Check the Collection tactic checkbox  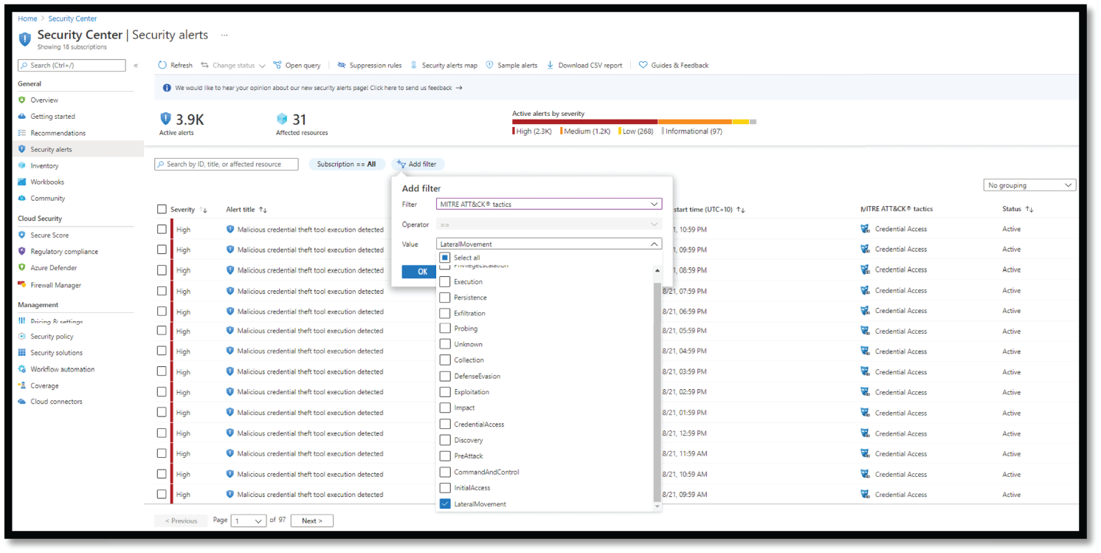click(x=445, y=360)
